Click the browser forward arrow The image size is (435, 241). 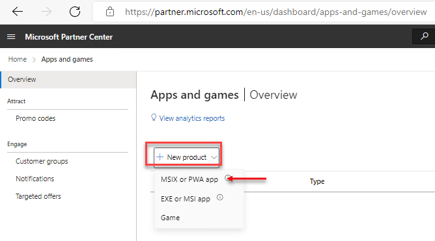tap(46, 12)
